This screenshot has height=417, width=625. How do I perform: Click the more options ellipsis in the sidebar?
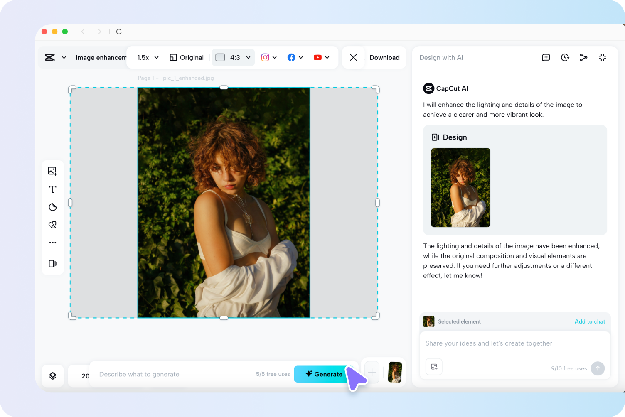pyautogui.click(x=53, y=243)
